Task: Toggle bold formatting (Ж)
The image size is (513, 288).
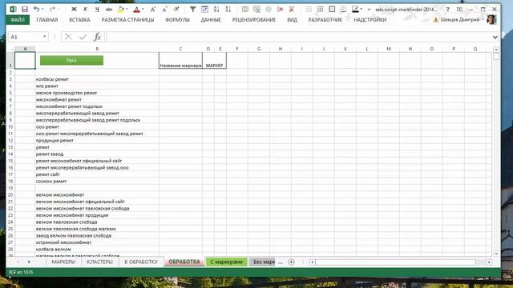Action: [x=74, y=10]
